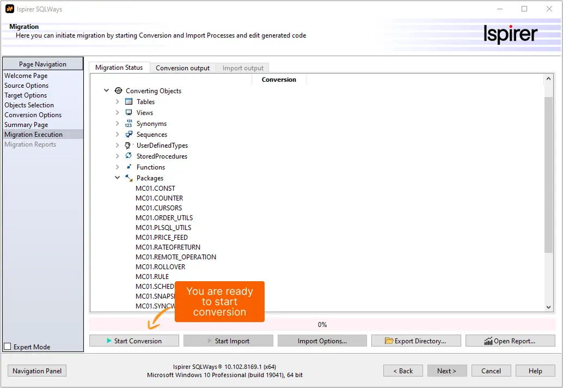Viewport: 563px width, 388px height.
Task: Click the Page Navigation header
Action: (x=42, y=64)
